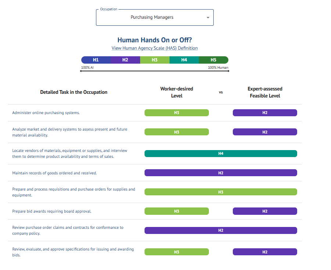Select the H1 scale segment

point(96,60)
